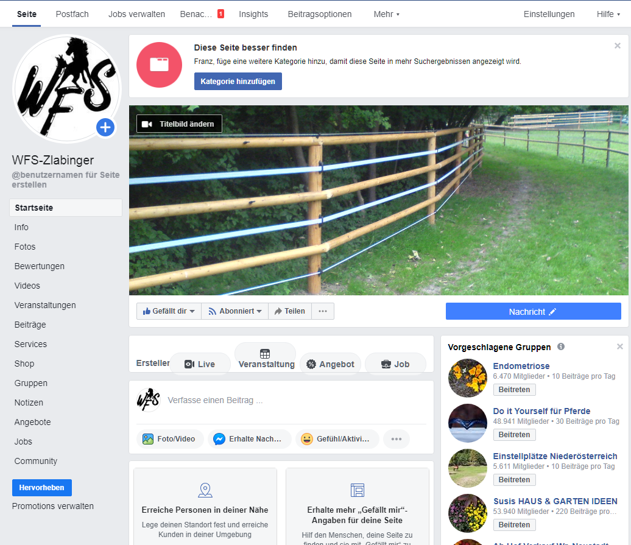Switch to the Insights tab

(x=253, y=14)
